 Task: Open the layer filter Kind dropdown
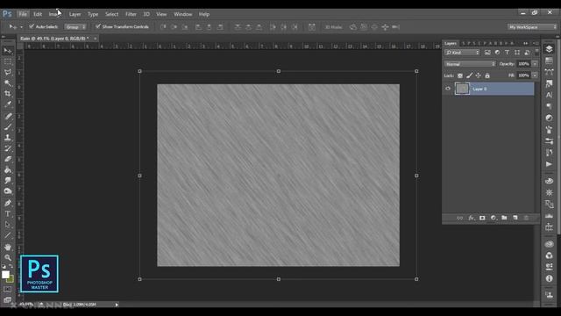[462, 53]
